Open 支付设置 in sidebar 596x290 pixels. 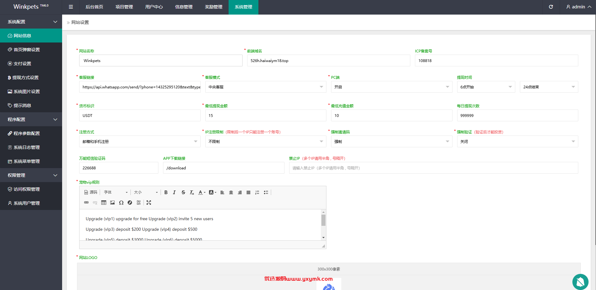tap(31, 64)
